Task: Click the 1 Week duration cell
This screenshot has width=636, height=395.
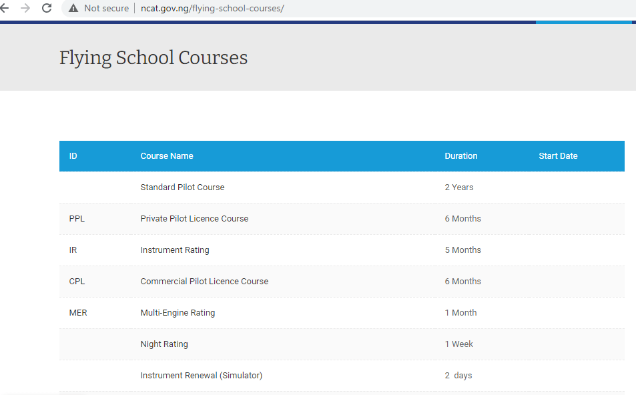Action: [x=458, y=344]
